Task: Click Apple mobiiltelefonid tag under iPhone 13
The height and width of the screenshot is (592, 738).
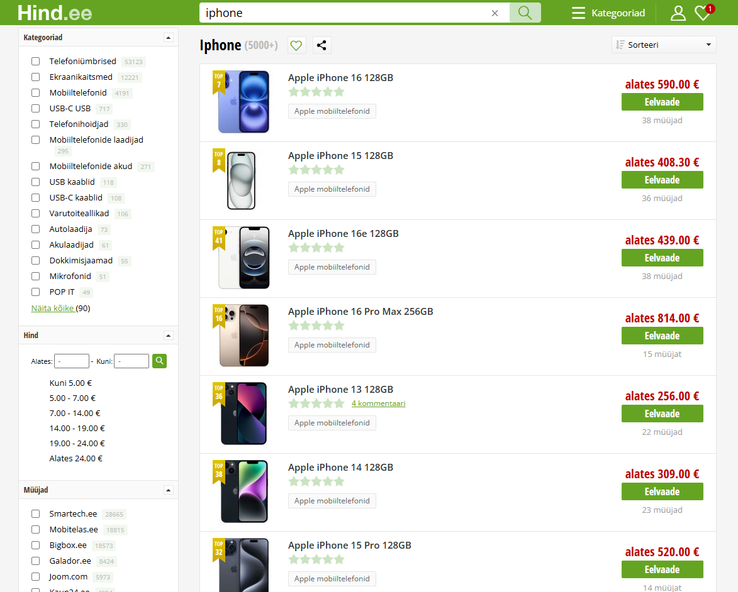Action: tap(332, 423)
